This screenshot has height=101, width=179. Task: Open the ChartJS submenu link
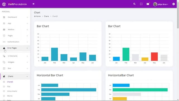click(x=10, y=82)
